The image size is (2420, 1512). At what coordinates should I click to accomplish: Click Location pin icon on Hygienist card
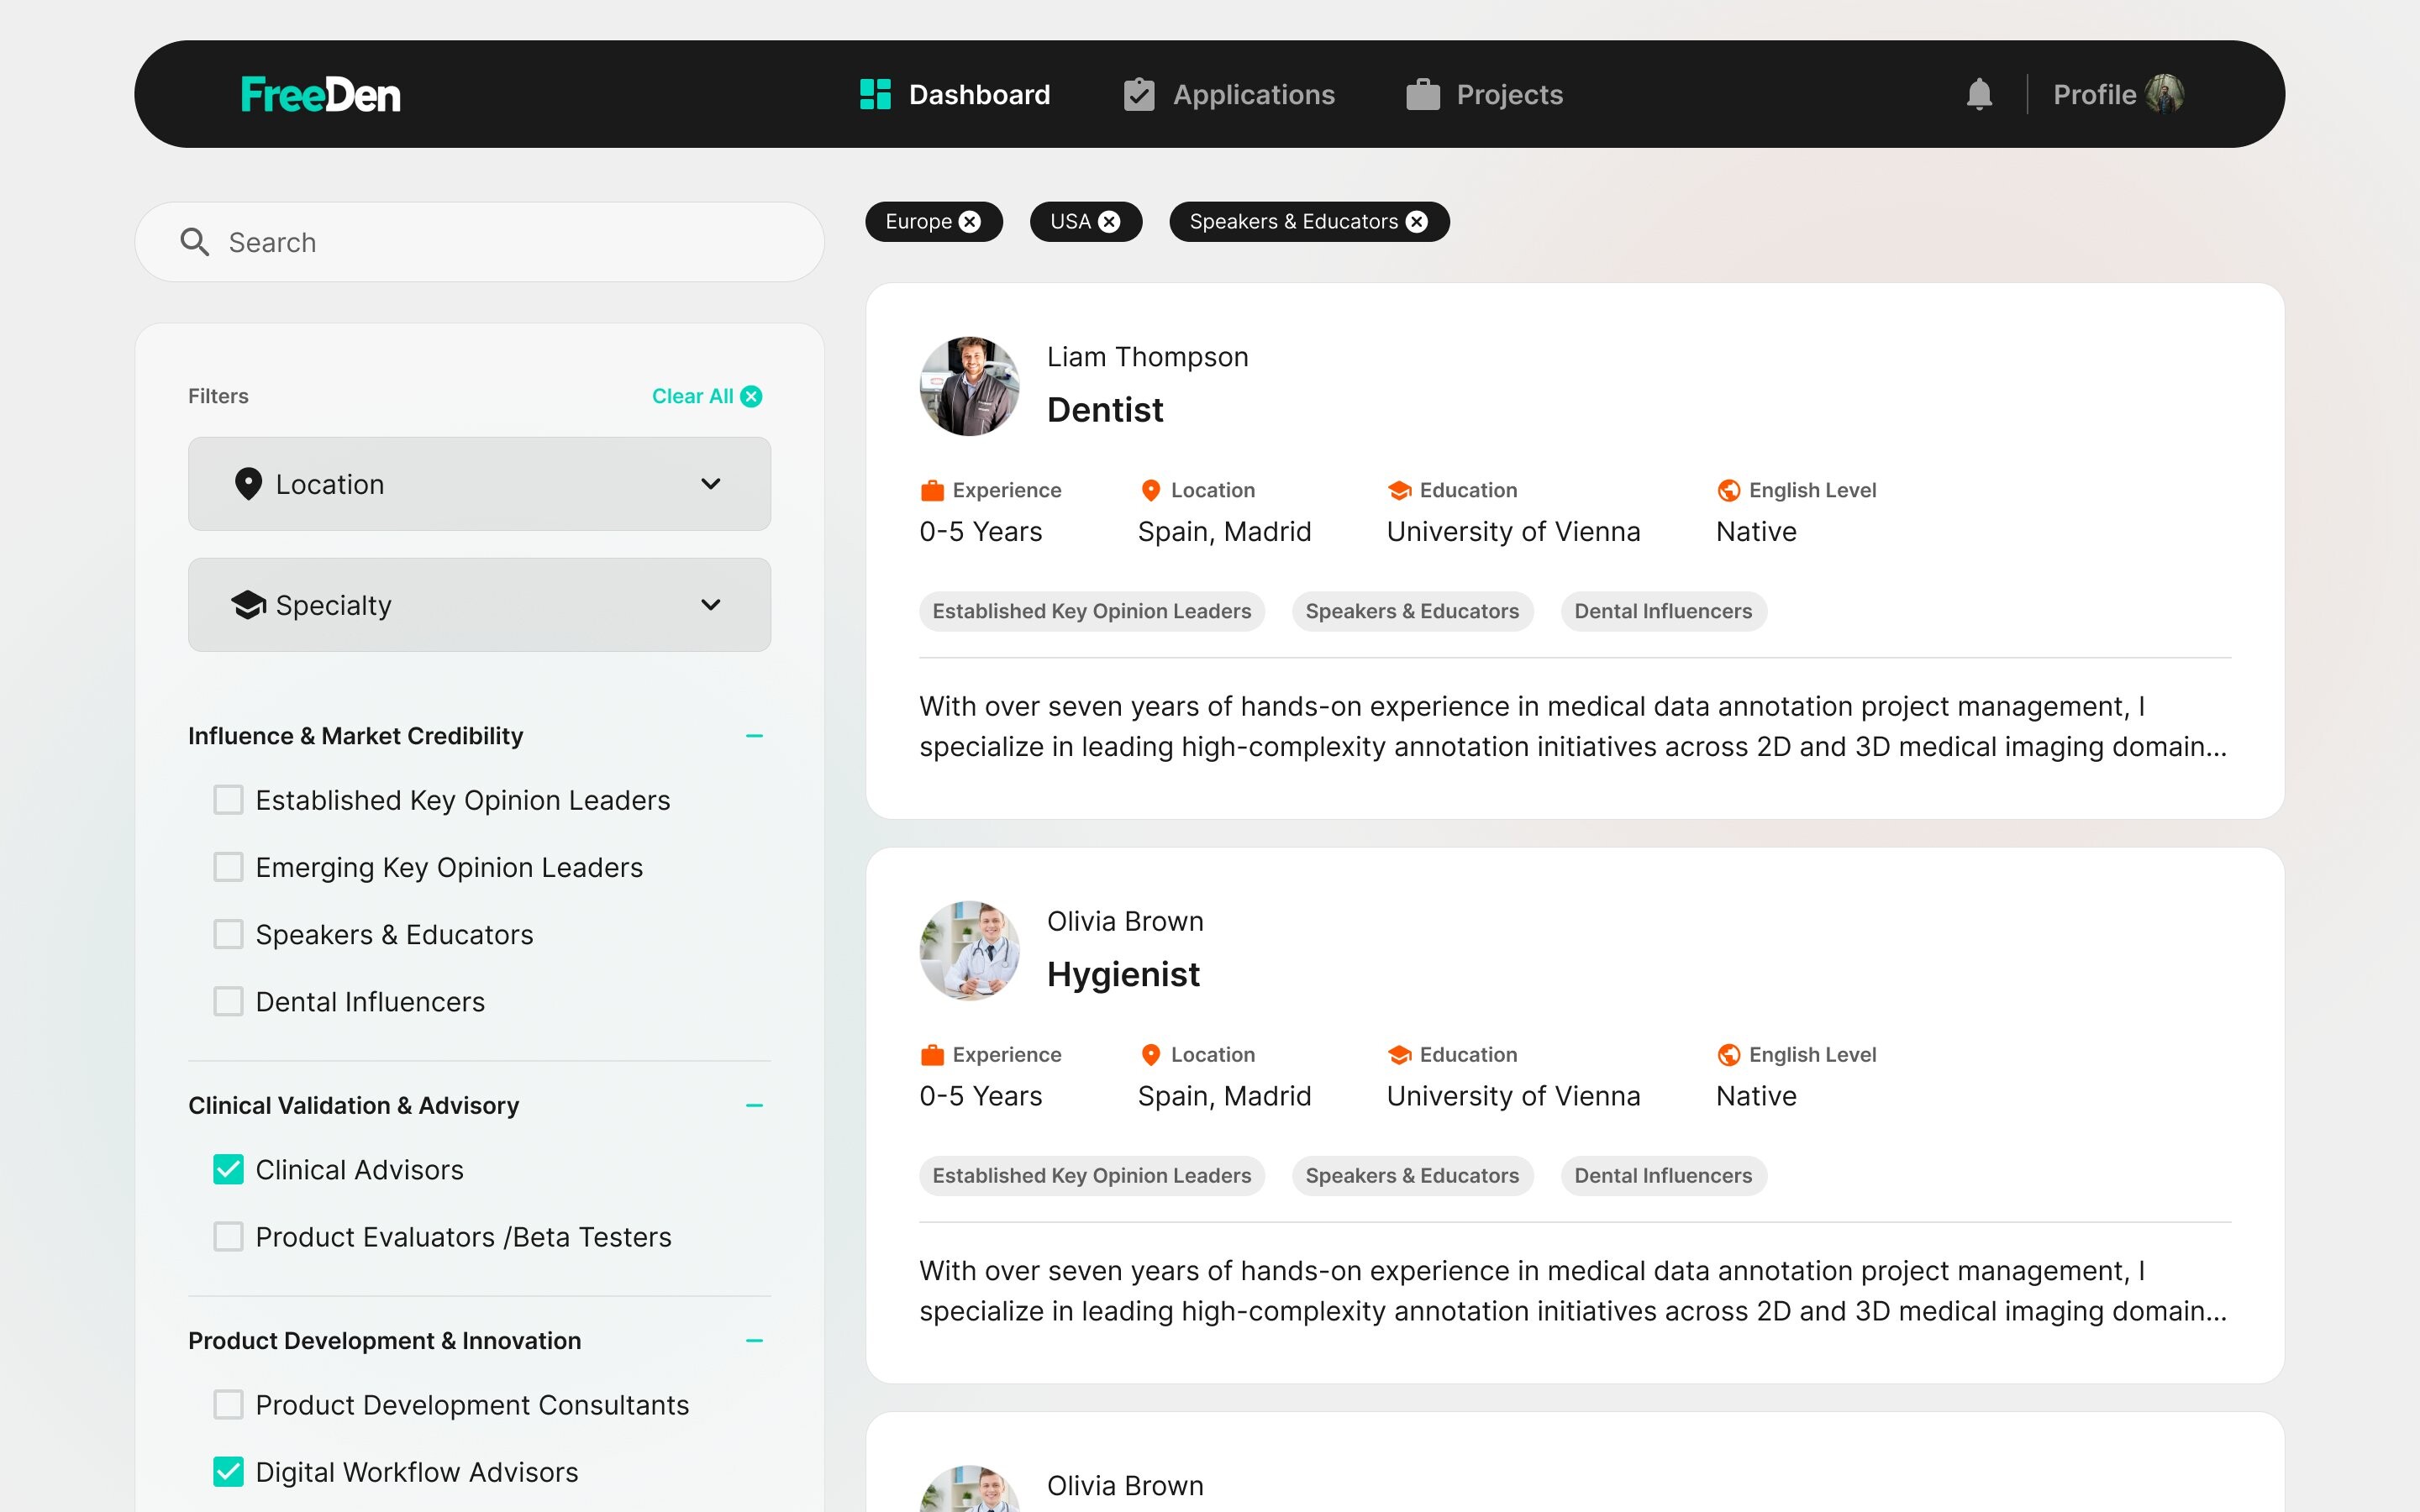(1151, 1055)
